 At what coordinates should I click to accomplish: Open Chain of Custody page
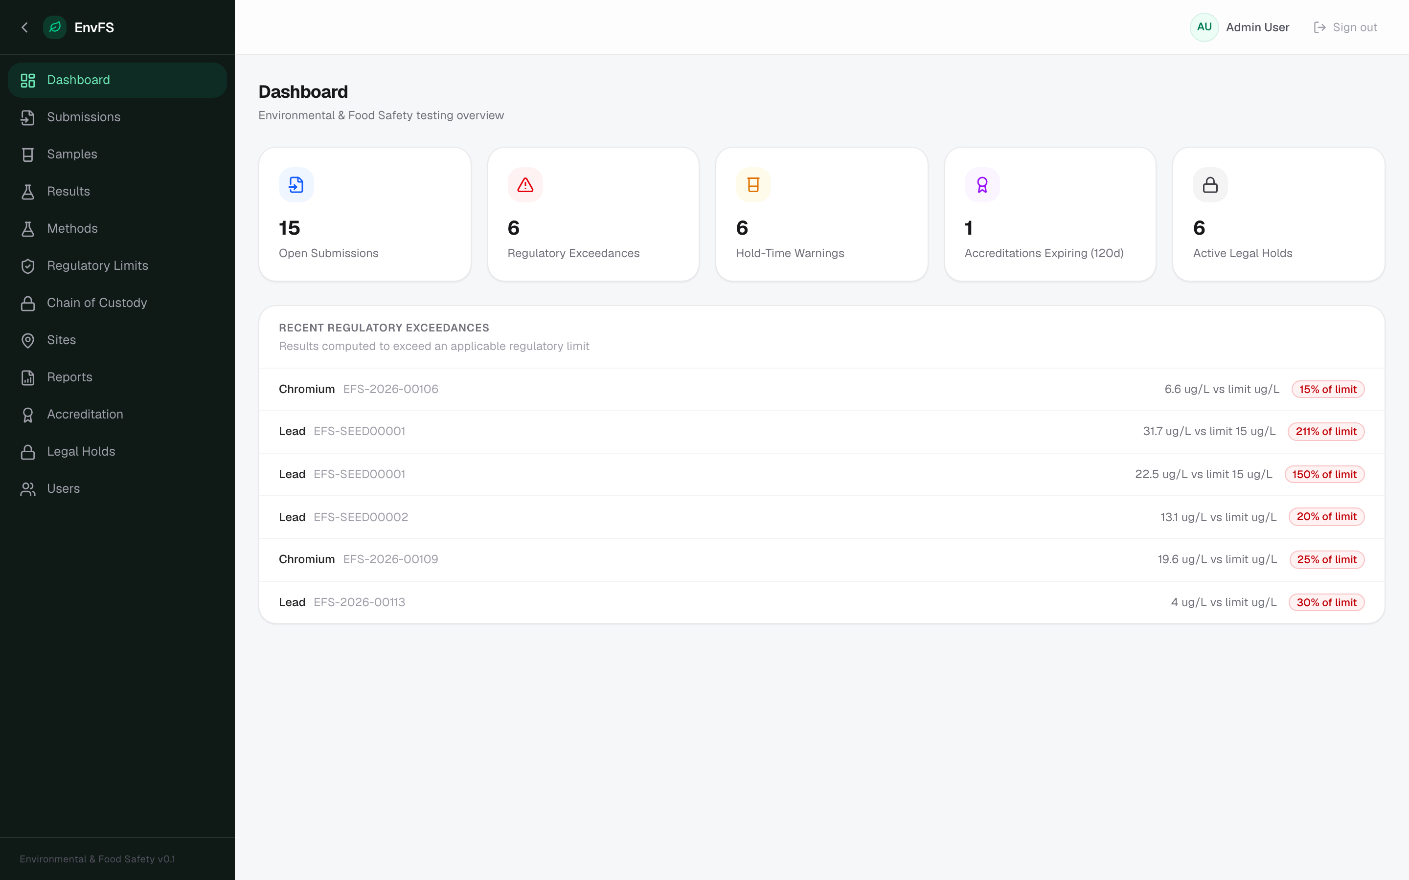(117, 304)
